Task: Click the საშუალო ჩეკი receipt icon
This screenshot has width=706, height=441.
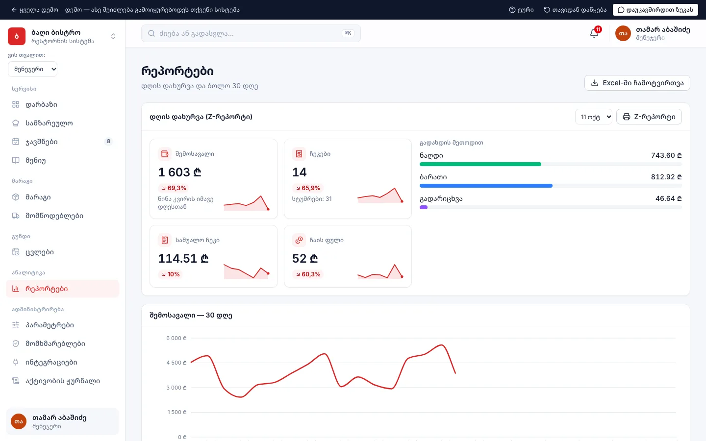Action: [165, 240]
